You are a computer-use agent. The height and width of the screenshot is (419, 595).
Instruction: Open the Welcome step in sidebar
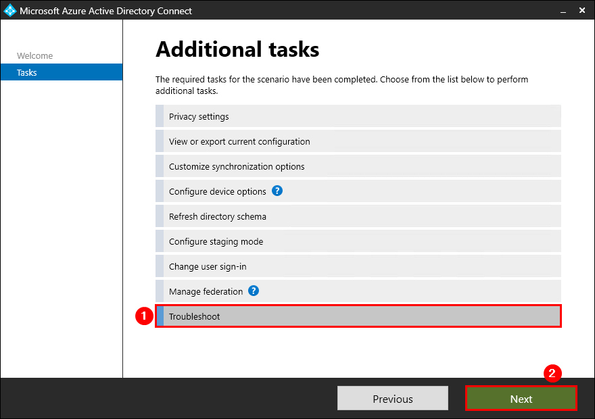[35, 55]
